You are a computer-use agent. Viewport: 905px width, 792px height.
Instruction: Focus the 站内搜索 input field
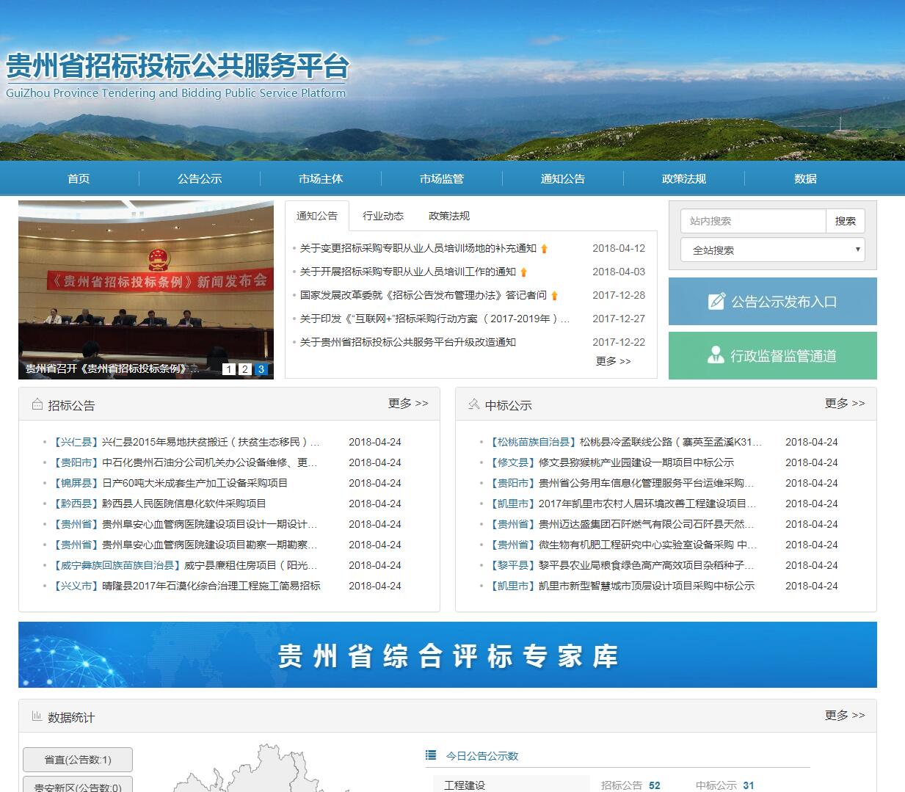(753, 221)
